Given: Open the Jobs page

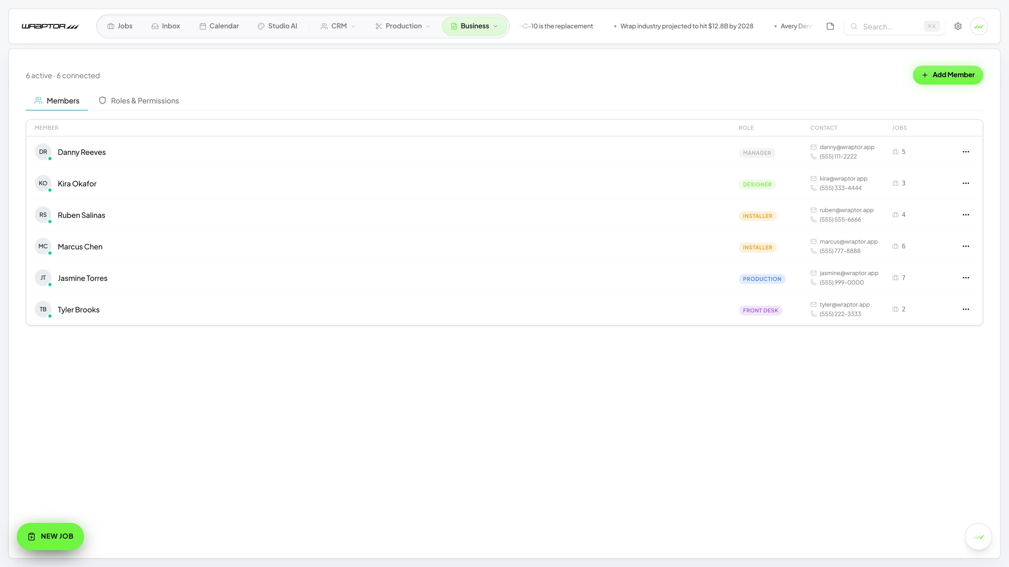Looking at the screenshot, I should tap(120, 26).
